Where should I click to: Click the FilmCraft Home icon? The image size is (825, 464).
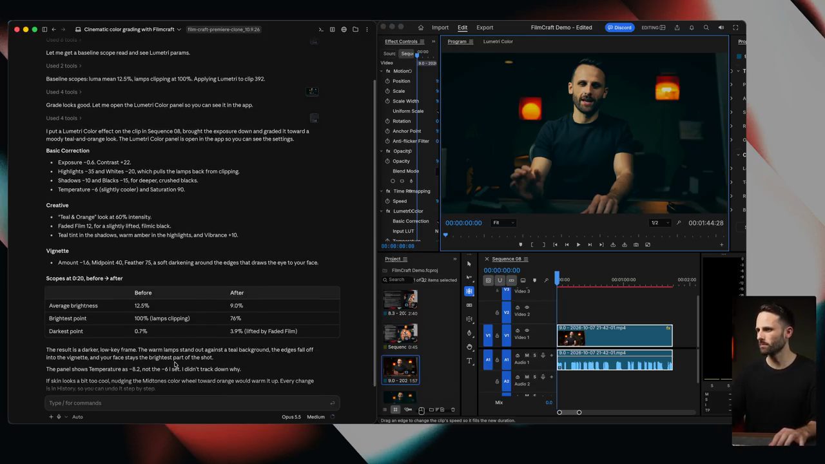click(421, 28)
